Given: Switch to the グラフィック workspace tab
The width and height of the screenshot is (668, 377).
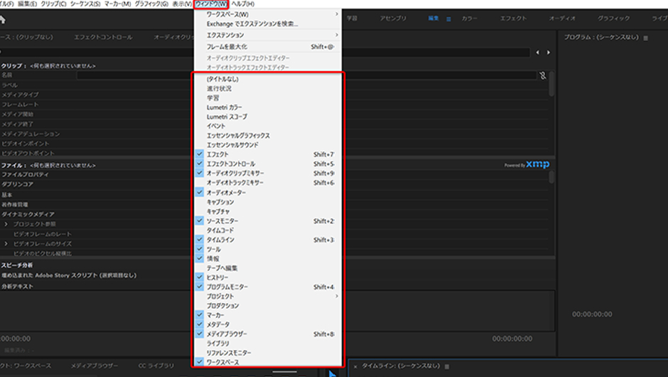Looking at the screenshot, I should (613, 18).
